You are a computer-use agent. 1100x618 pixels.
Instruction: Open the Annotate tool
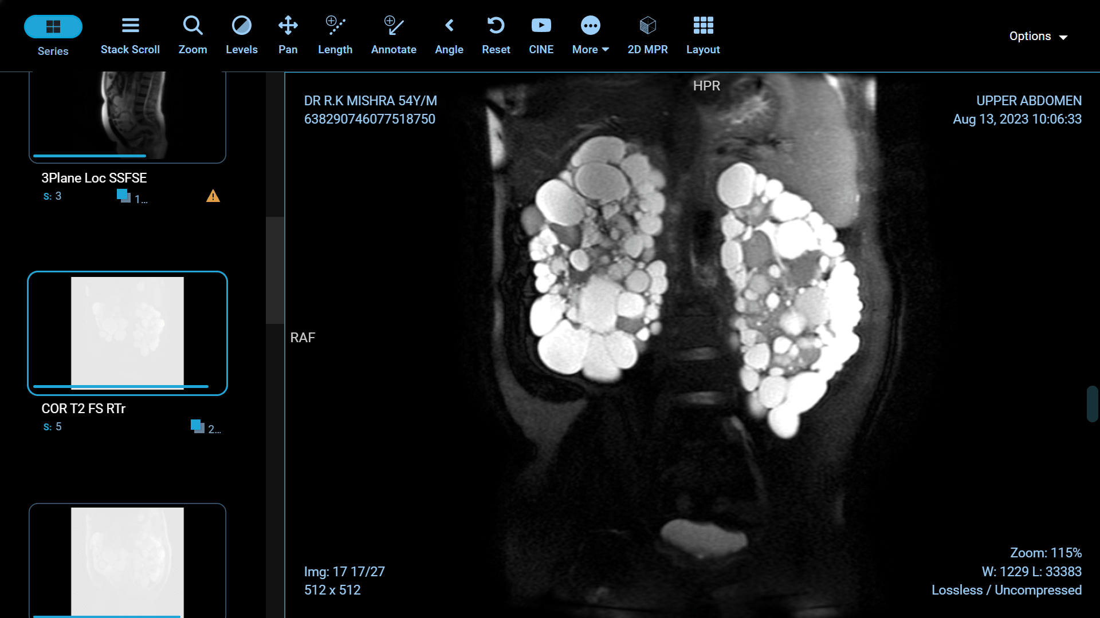click(394, 34)
